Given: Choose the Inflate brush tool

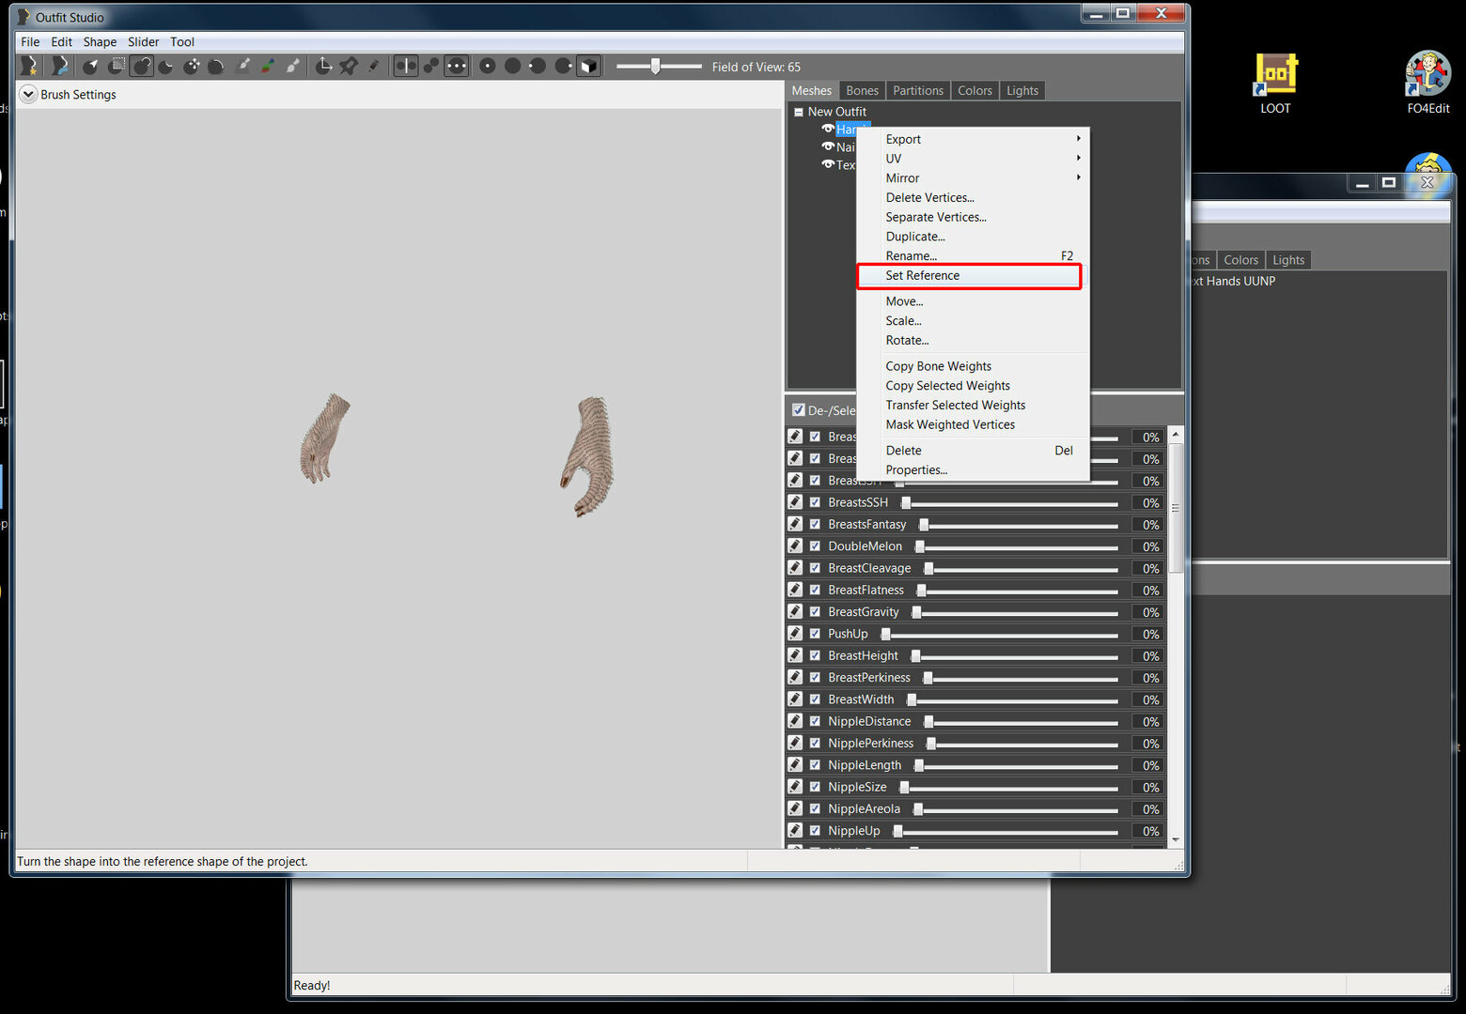Looking at the screenshot, I should (142, 66).
